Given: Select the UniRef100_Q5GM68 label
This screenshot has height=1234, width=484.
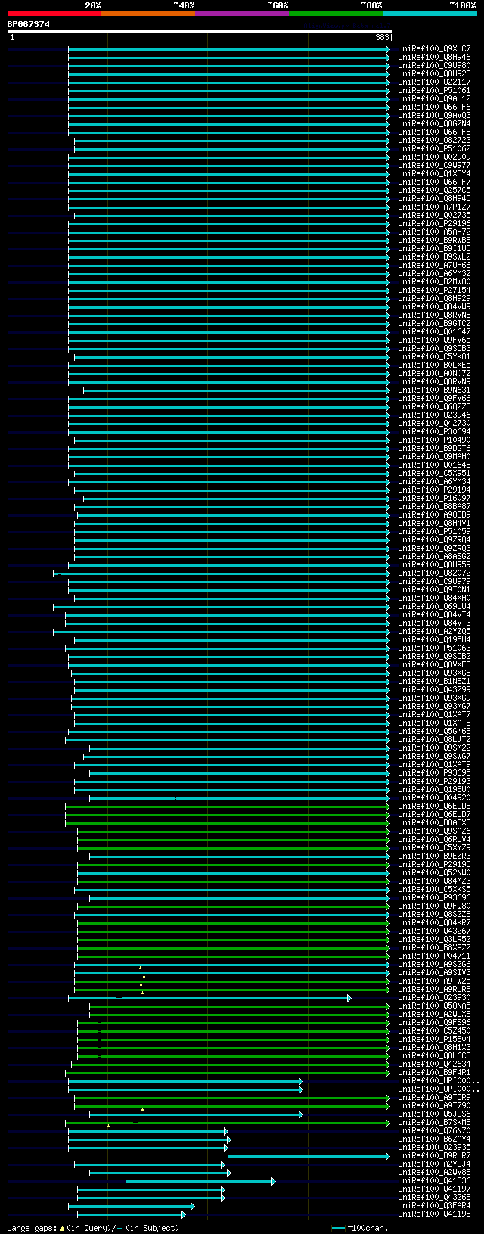Looking at the screenshot, I should point(434,731).
